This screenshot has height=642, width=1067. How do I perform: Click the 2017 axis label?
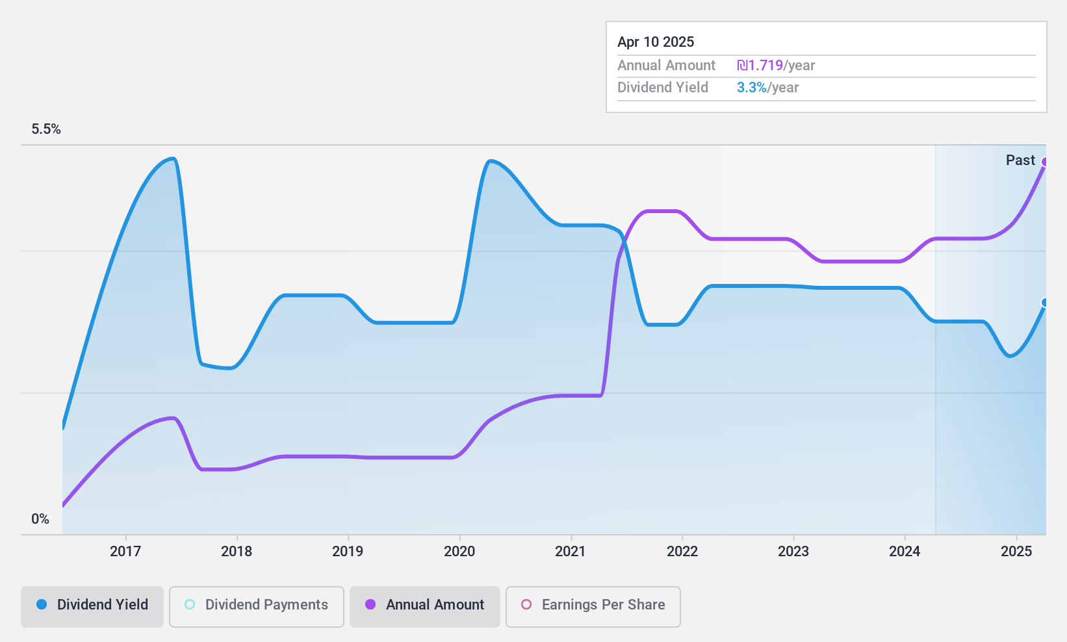[x=125, y=552]
